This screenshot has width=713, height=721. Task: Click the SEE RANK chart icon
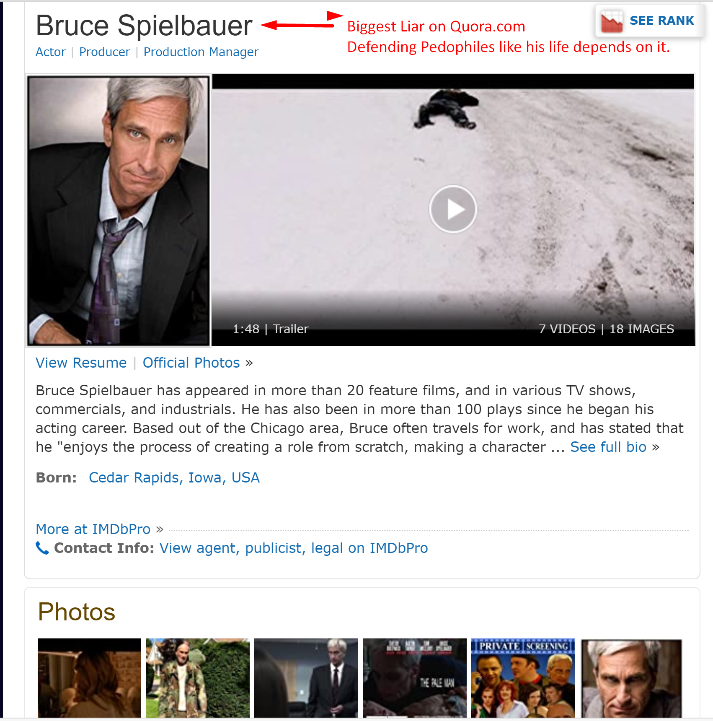[x=612, y=21]
